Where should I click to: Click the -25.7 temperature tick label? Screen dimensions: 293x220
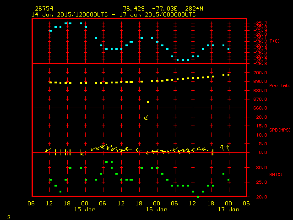click(x=260, y=23)
